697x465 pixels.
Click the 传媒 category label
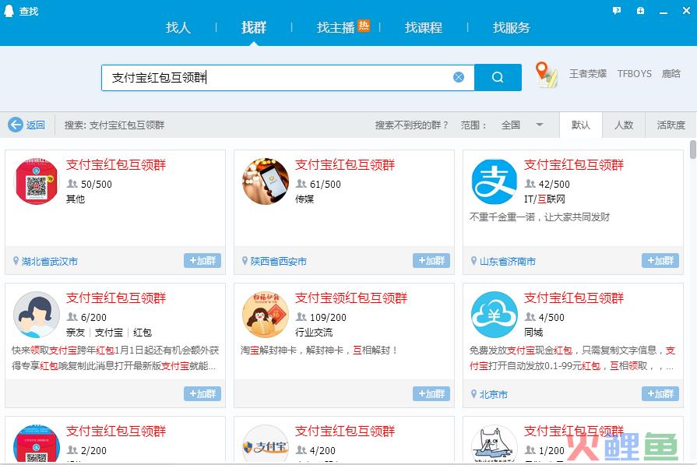(304, 199)
